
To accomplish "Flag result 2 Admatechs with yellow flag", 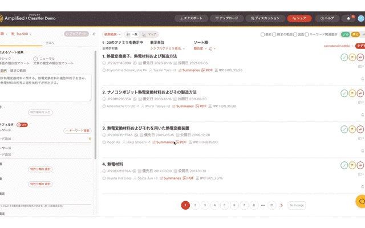I will (352, 93).
